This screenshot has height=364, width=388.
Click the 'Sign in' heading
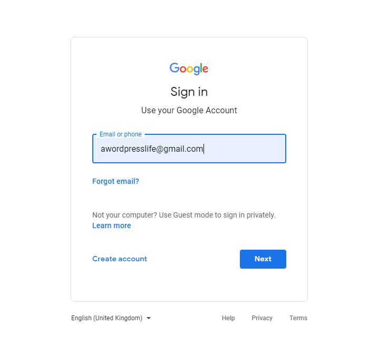pyautogui.click(x=189, y=92)
